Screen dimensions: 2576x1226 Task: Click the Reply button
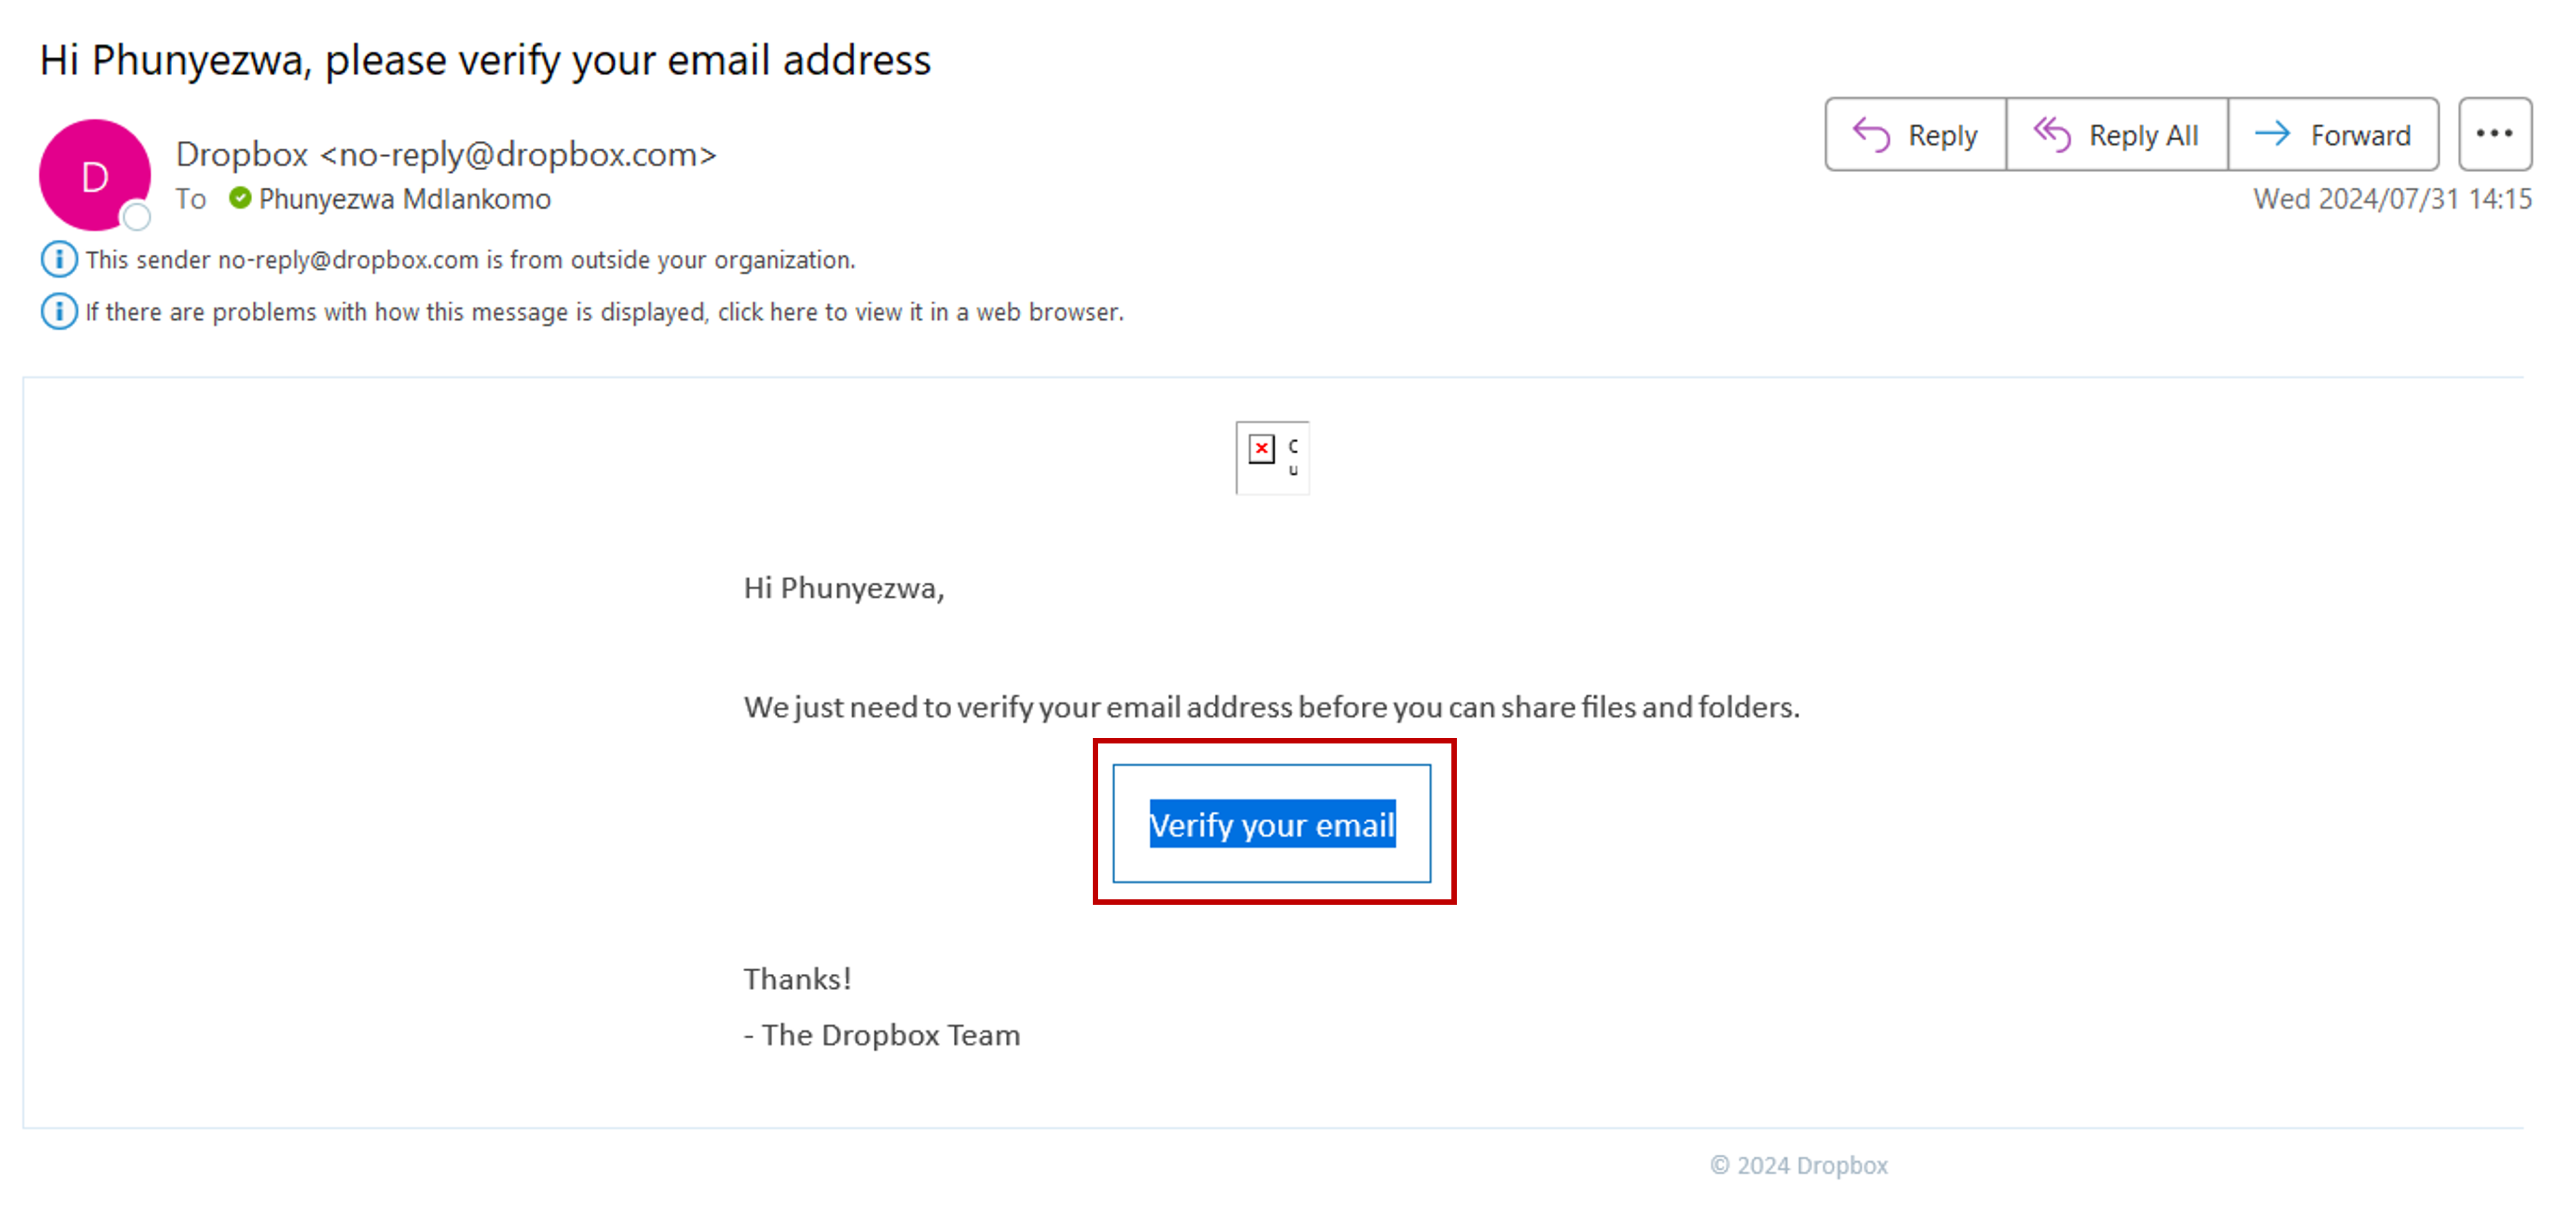point(1915,135)
